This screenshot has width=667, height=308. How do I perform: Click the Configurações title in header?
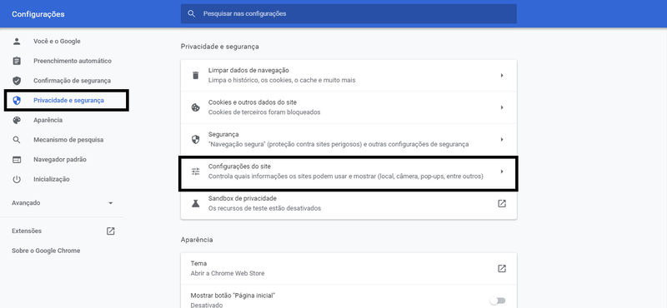(x=38, y=14)
